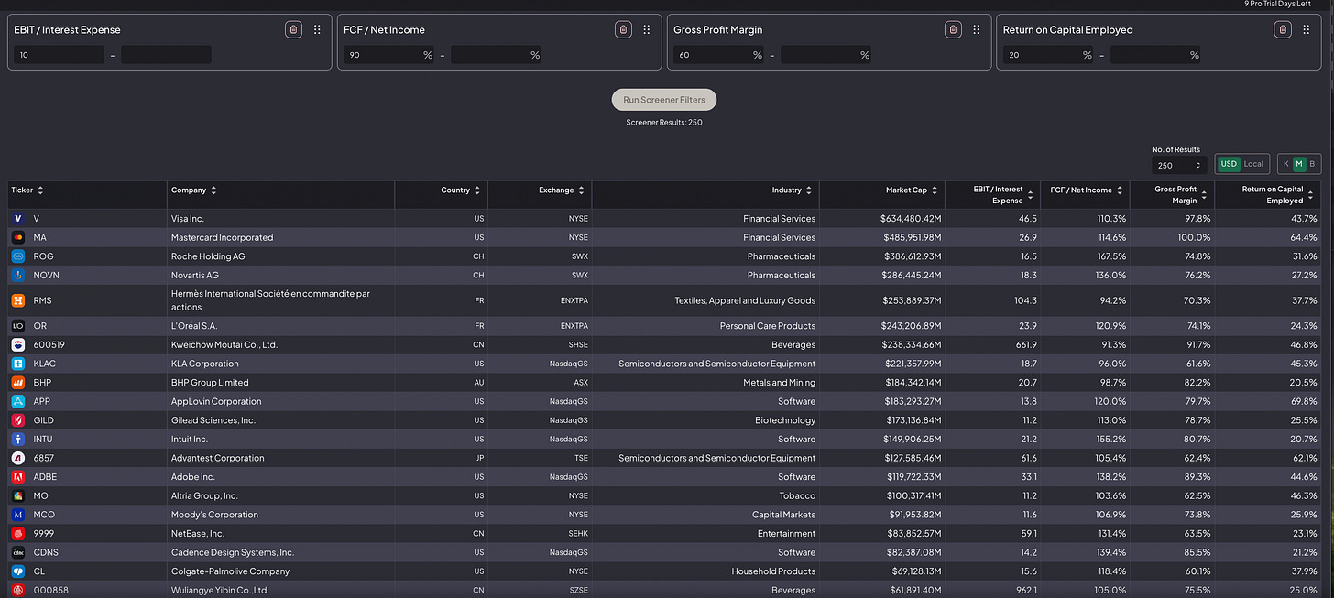Switch currency display to Local
The width and height of the screenshot is (1334, 598).
(1253, 164)
